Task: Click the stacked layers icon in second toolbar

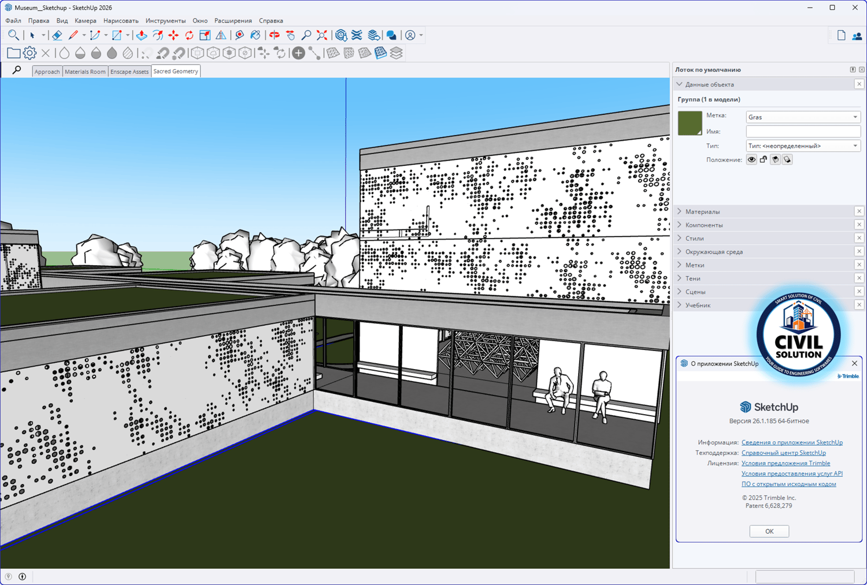Action: pyautogui.click(x=396, y=53)
